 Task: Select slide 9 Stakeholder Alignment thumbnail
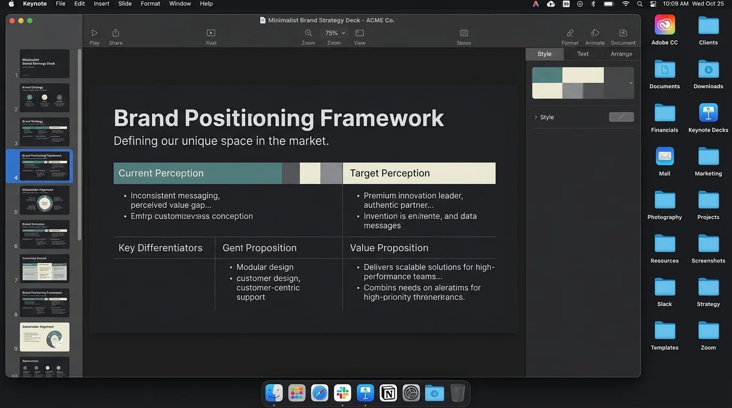click(45, 337)
